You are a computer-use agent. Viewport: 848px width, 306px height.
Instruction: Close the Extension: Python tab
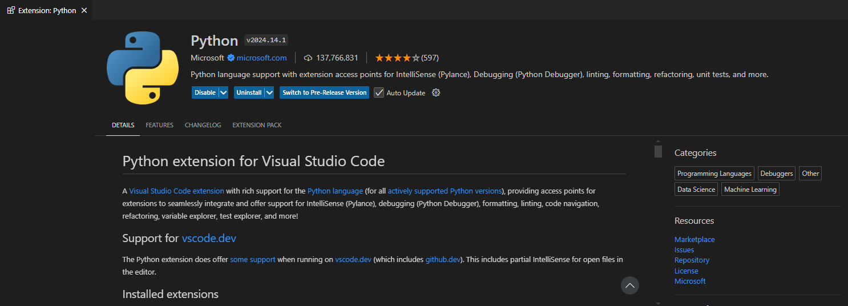[x=84, y=10]
